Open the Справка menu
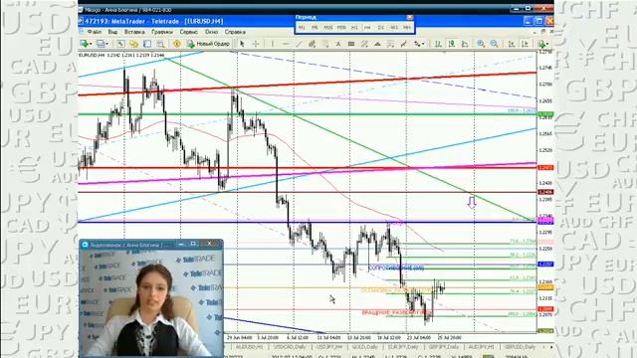The width and height of the screenshot is (637, 358). pyautogui.click(x=235, y=32)
